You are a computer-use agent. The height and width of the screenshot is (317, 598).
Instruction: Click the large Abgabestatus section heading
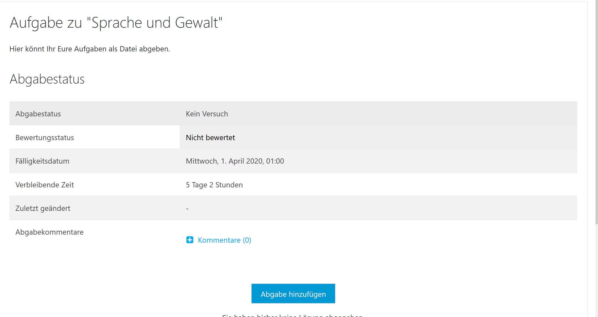point(47,79)
